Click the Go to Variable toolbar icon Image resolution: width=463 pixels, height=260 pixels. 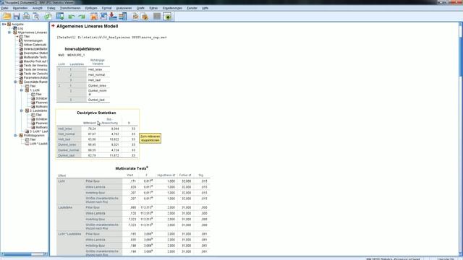point(113,17)
